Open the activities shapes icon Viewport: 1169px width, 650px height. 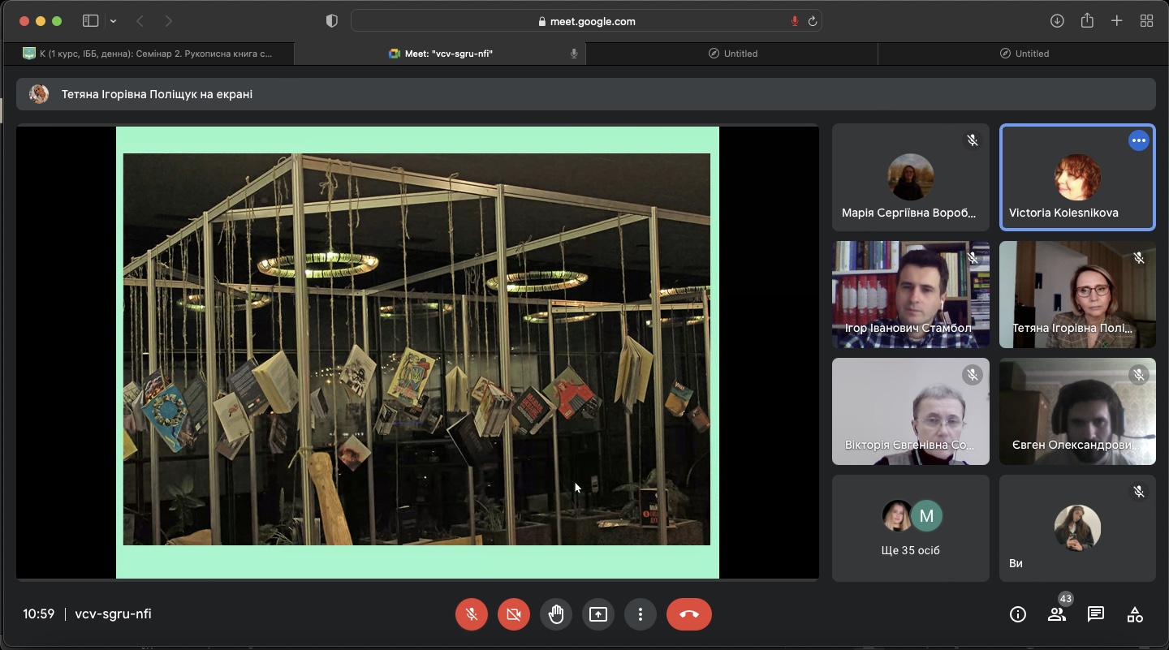tap(1135, 614)
